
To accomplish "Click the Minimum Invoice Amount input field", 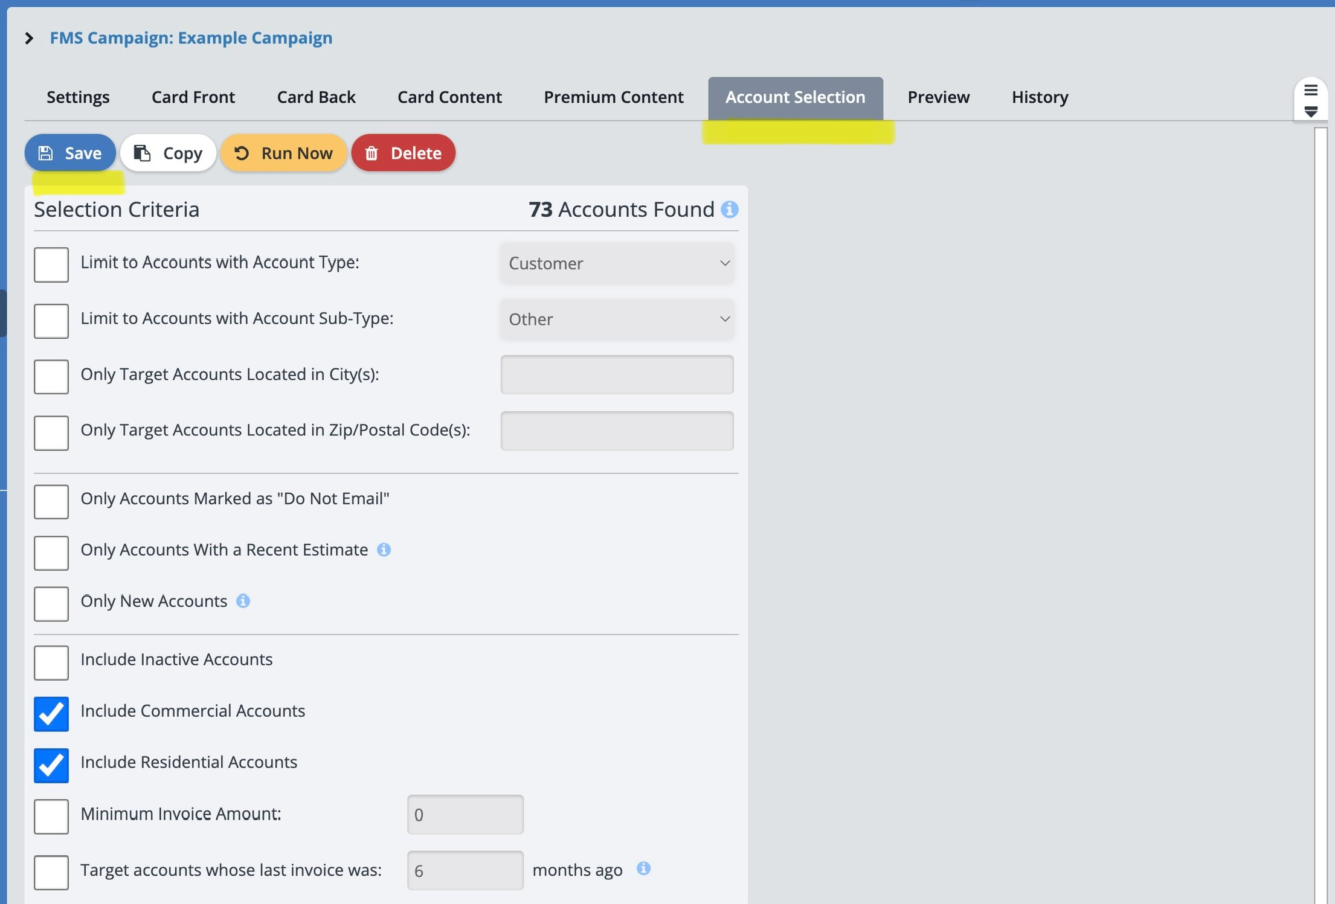I will pyautogui.click(x=465, y=815).
